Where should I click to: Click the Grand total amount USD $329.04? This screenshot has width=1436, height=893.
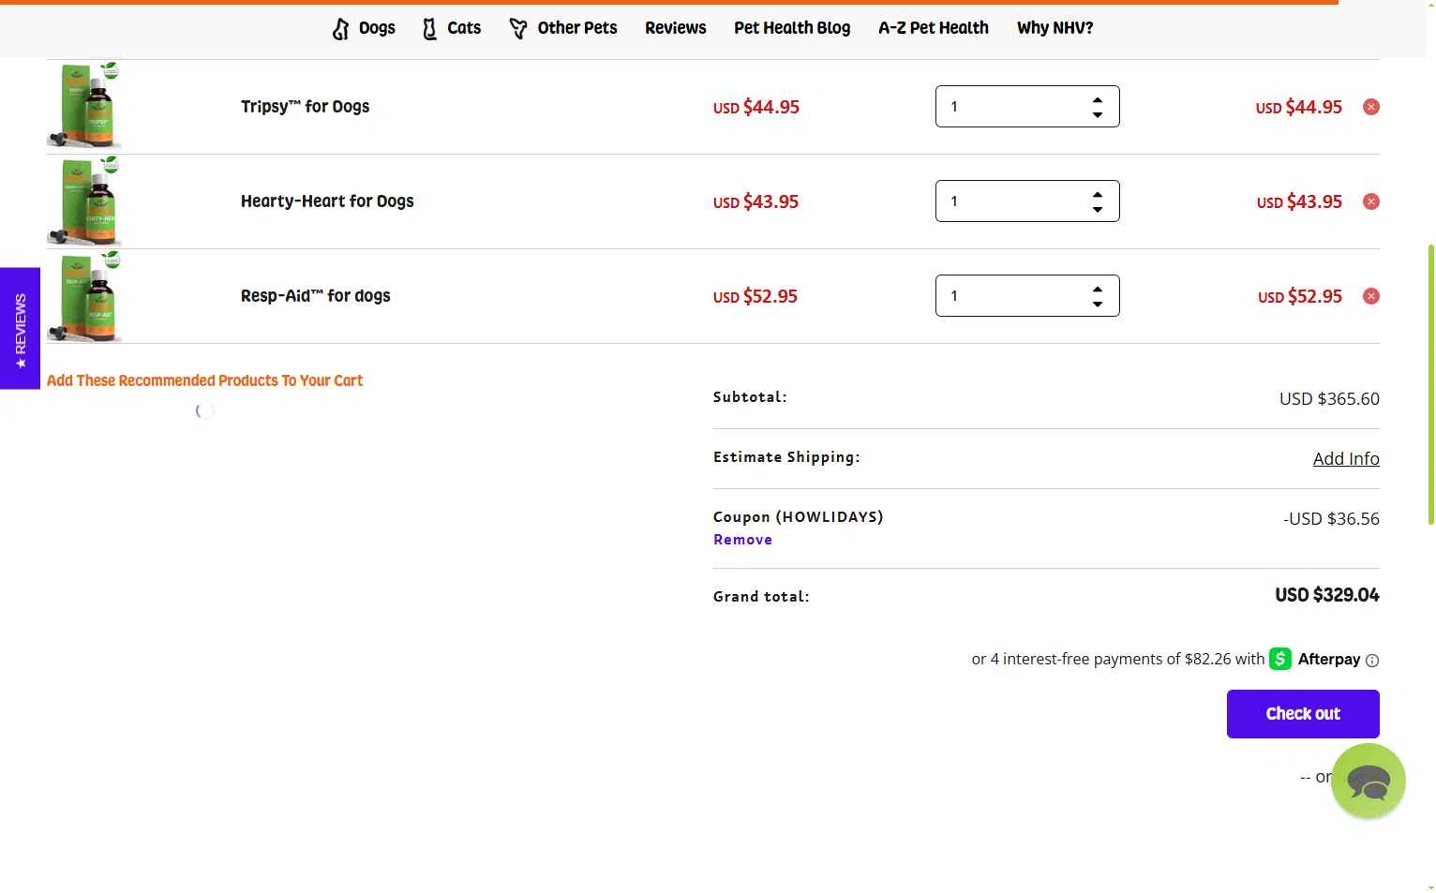1326,595
